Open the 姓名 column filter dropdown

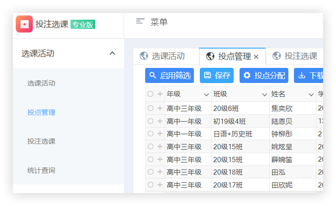tap(311, 95)
